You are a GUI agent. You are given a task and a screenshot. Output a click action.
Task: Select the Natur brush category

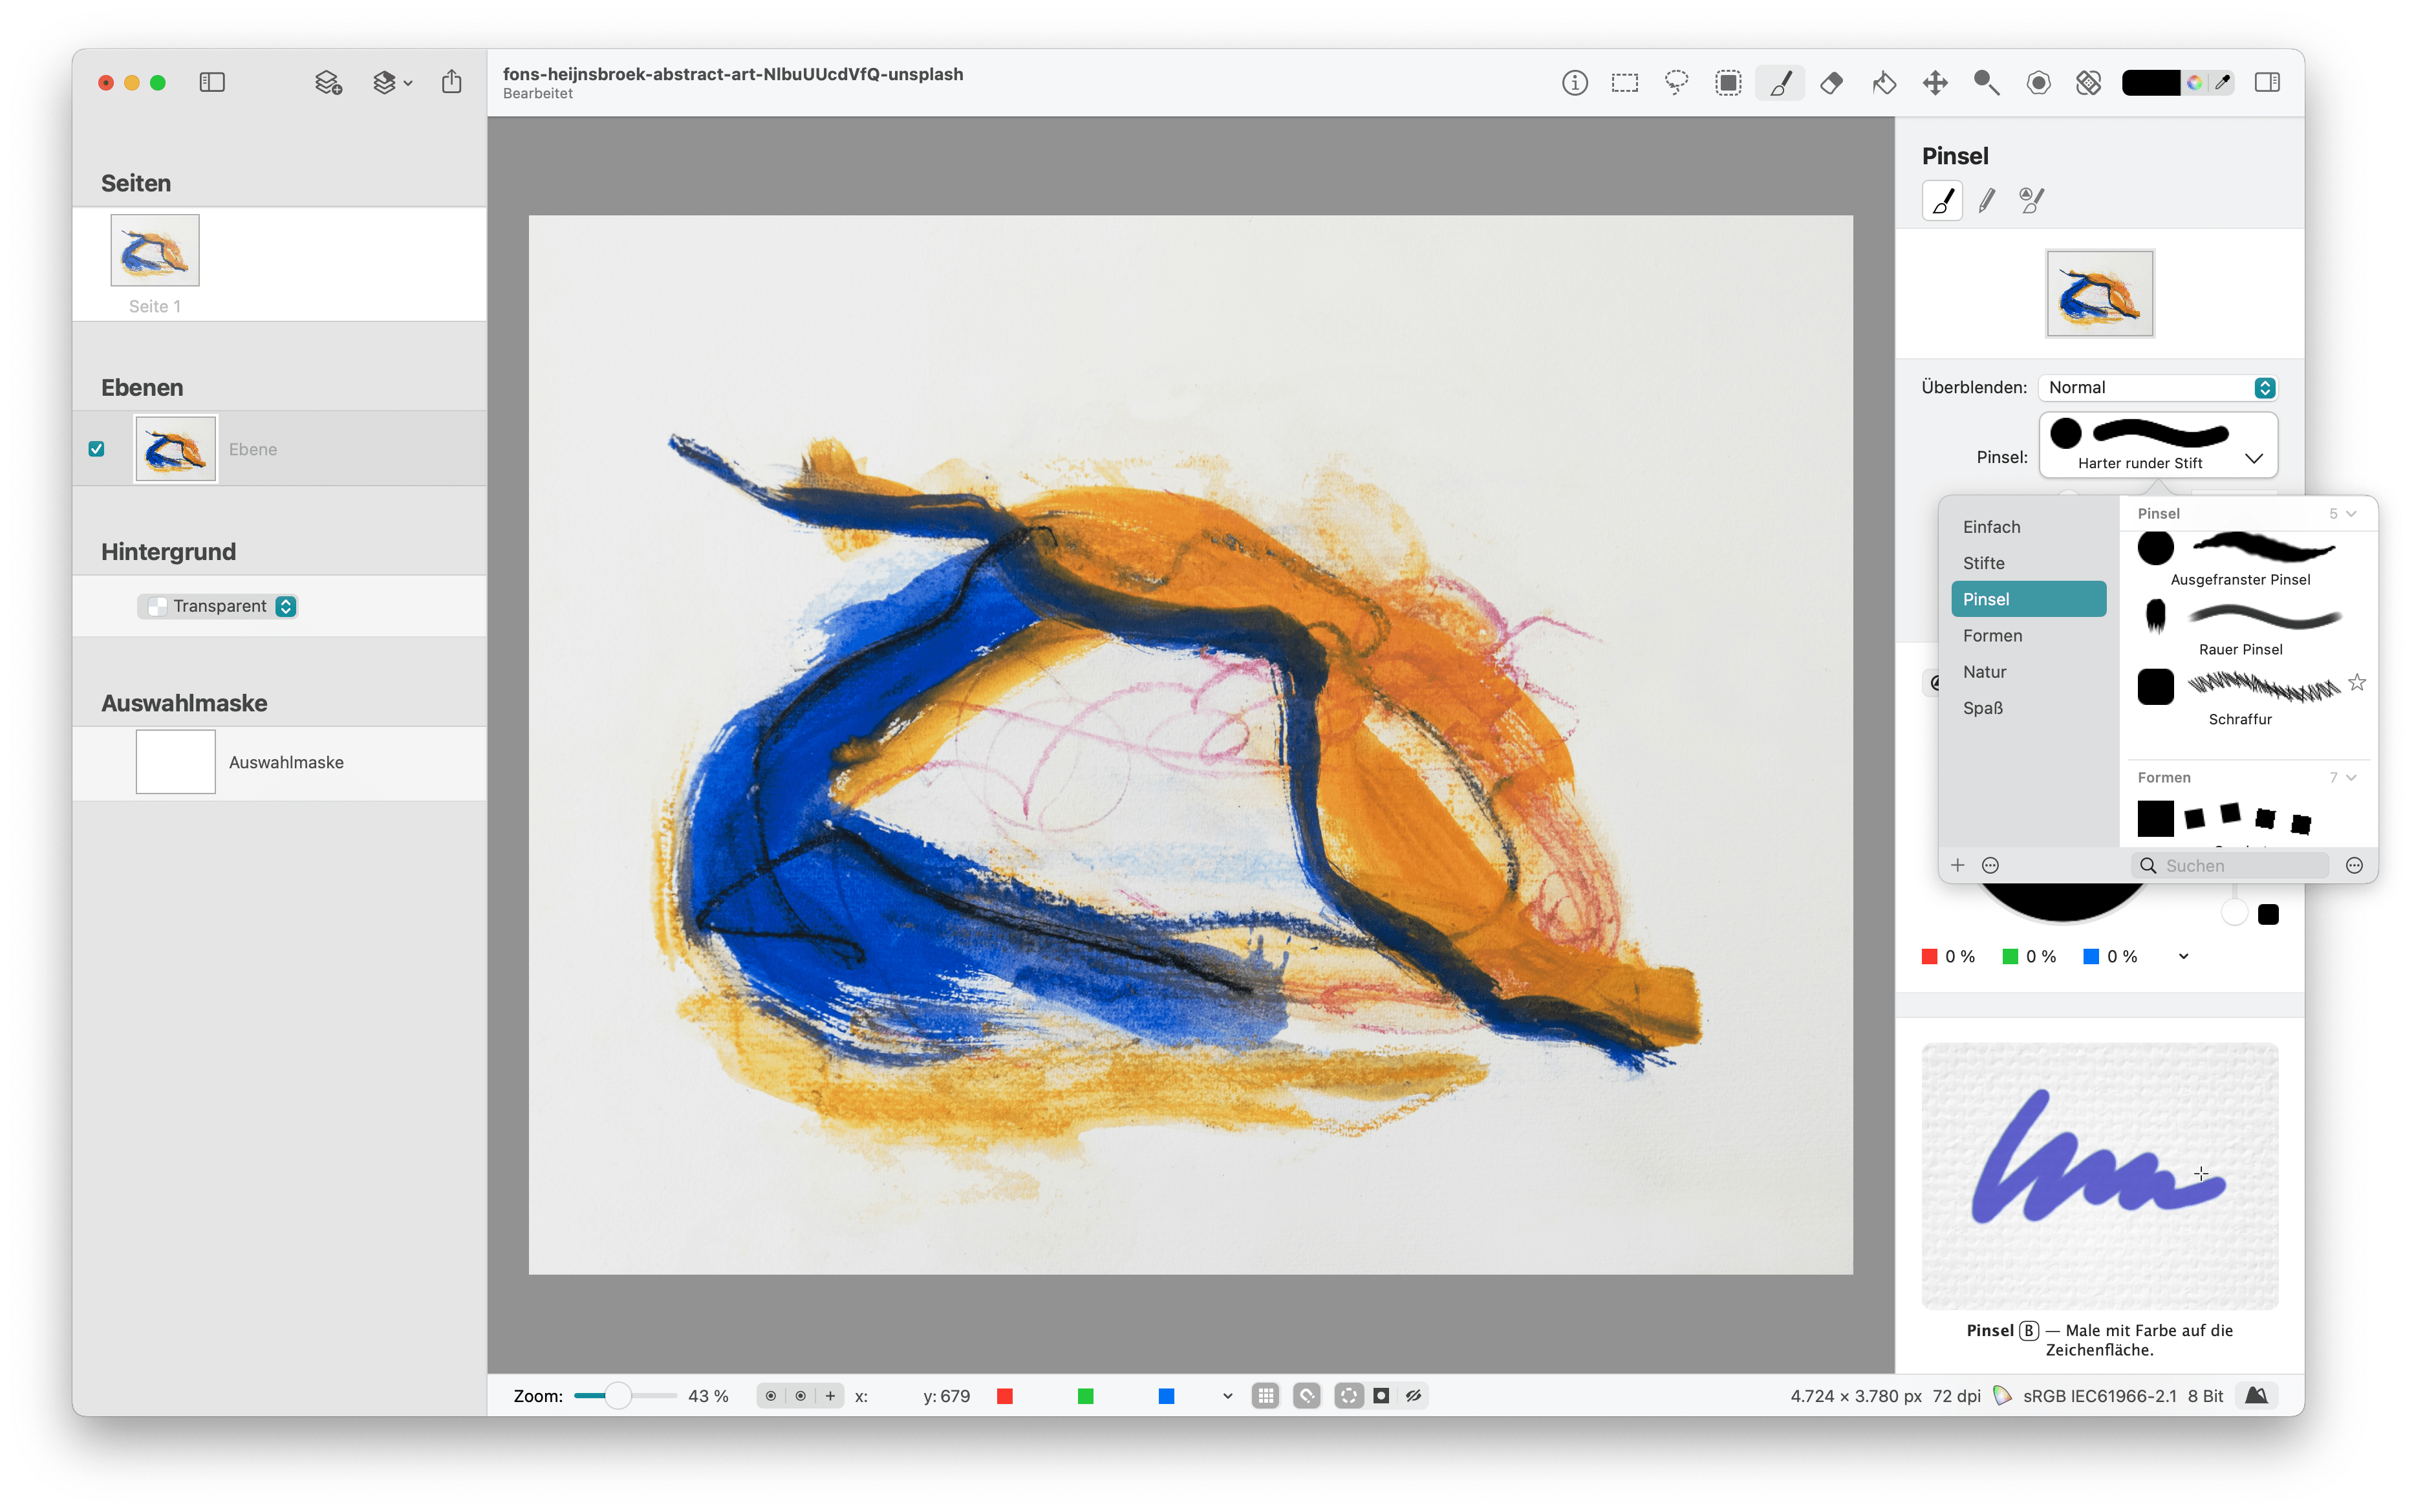(2028, 672)
